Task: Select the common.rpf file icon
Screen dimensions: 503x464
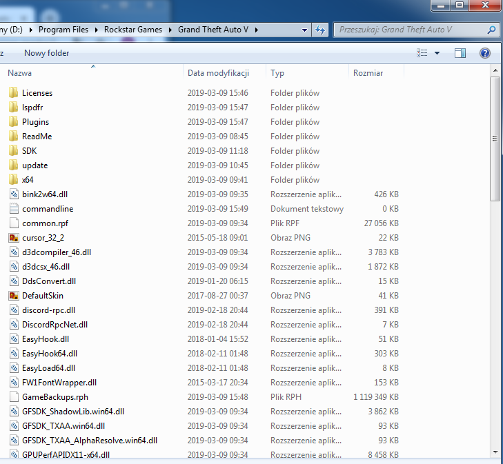Action: (x=14, y=223)
